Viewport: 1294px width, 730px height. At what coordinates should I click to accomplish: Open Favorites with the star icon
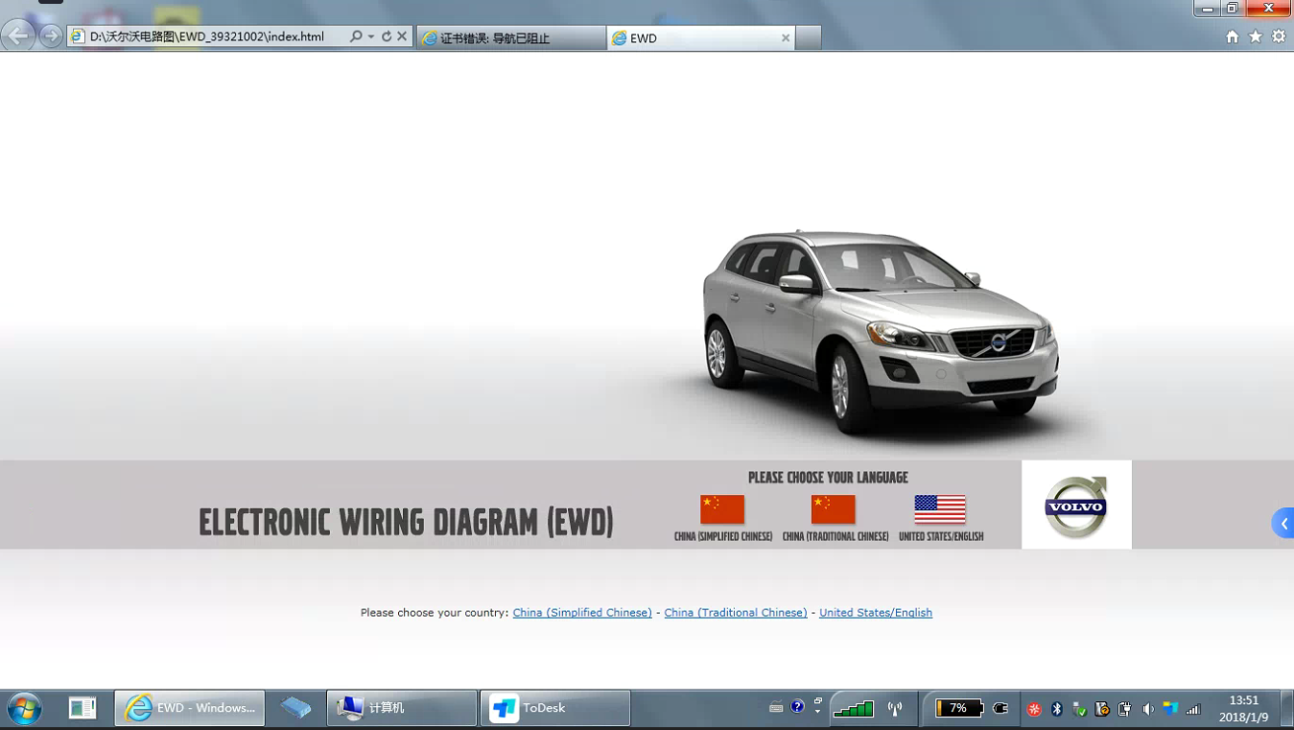coord(1256,36)
